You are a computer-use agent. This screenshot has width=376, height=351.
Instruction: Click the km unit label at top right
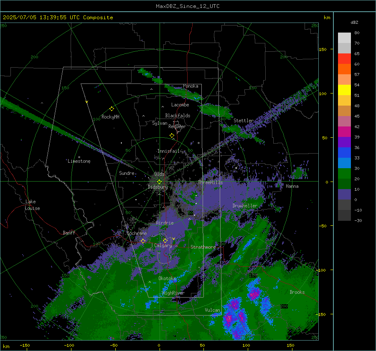[327, 18]
